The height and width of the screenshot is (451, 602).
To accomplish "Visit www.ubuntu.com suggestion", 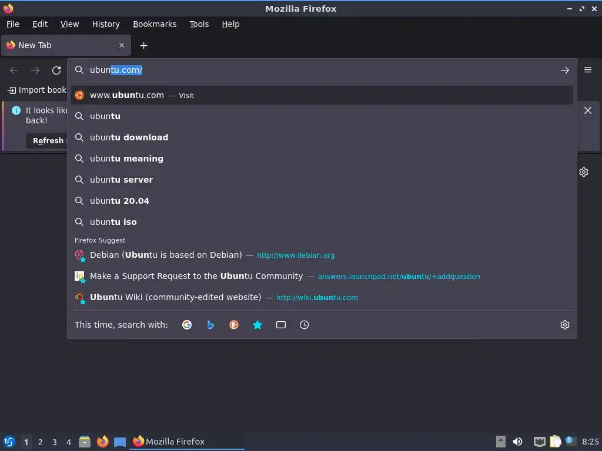I will click(x=322, y=95).
